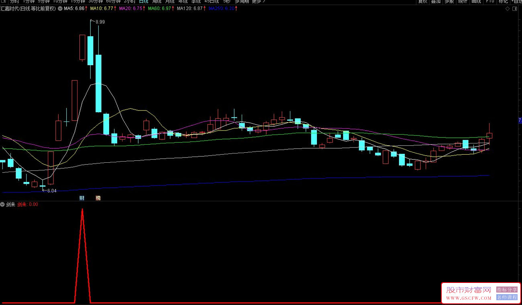
Task: Select the 5秒 period tab
Action: click(227, 2)
